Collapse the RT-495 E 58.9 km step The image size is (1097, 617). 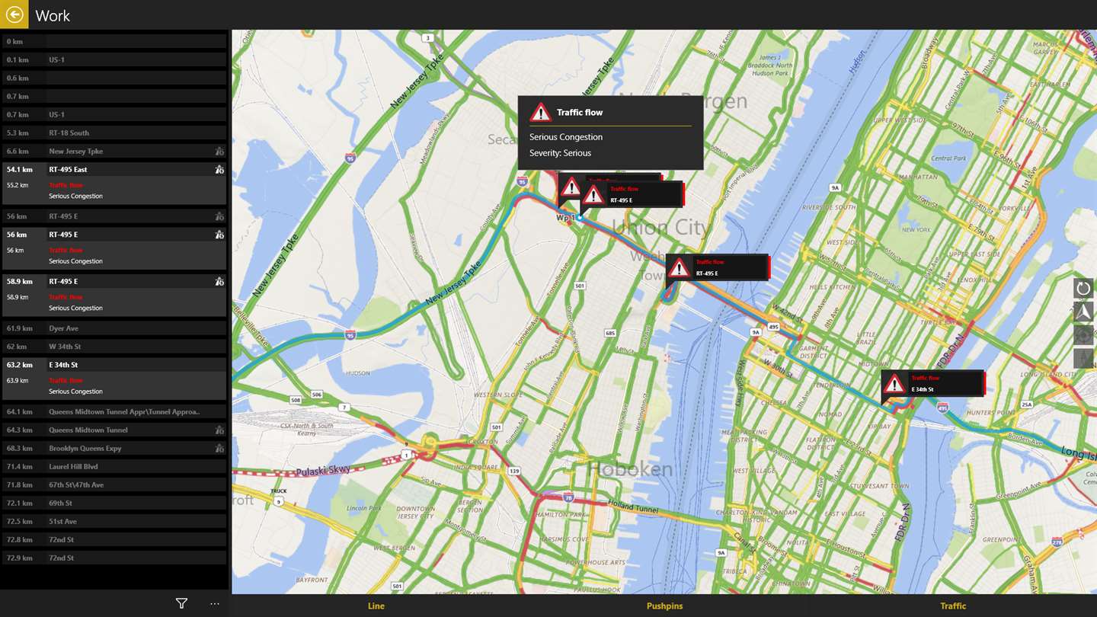pyautogui.click(x=114, y=281)
